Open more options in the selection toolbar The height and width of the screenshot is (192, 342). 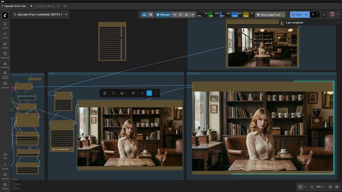pos(156,93)
